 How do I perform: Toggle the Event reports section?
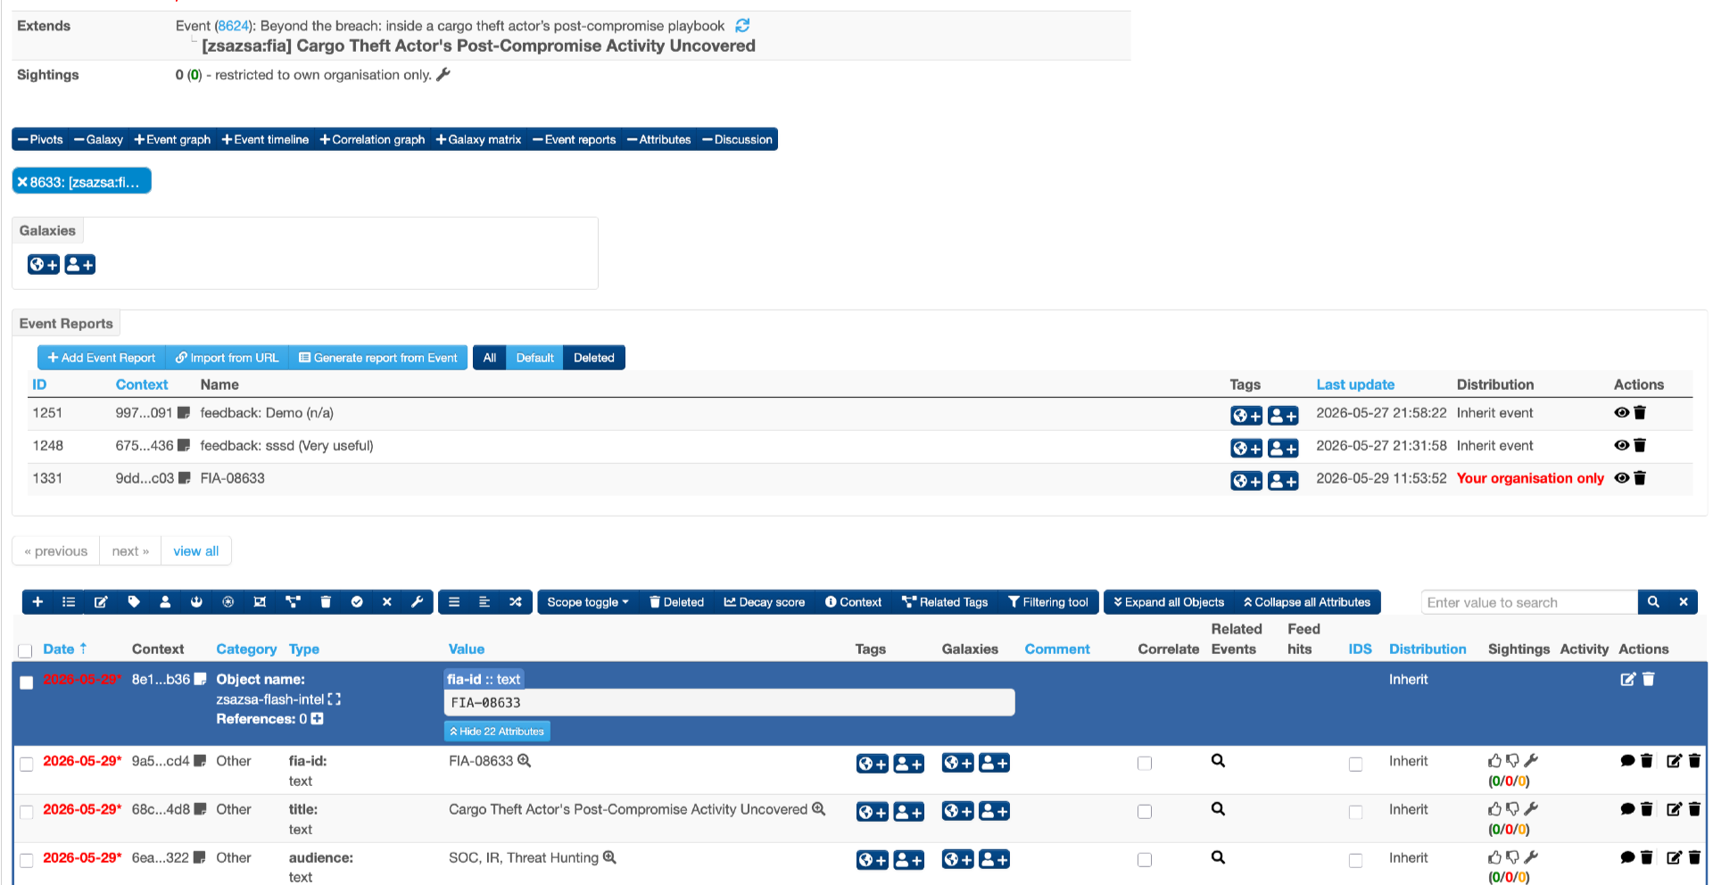[574, 139]
